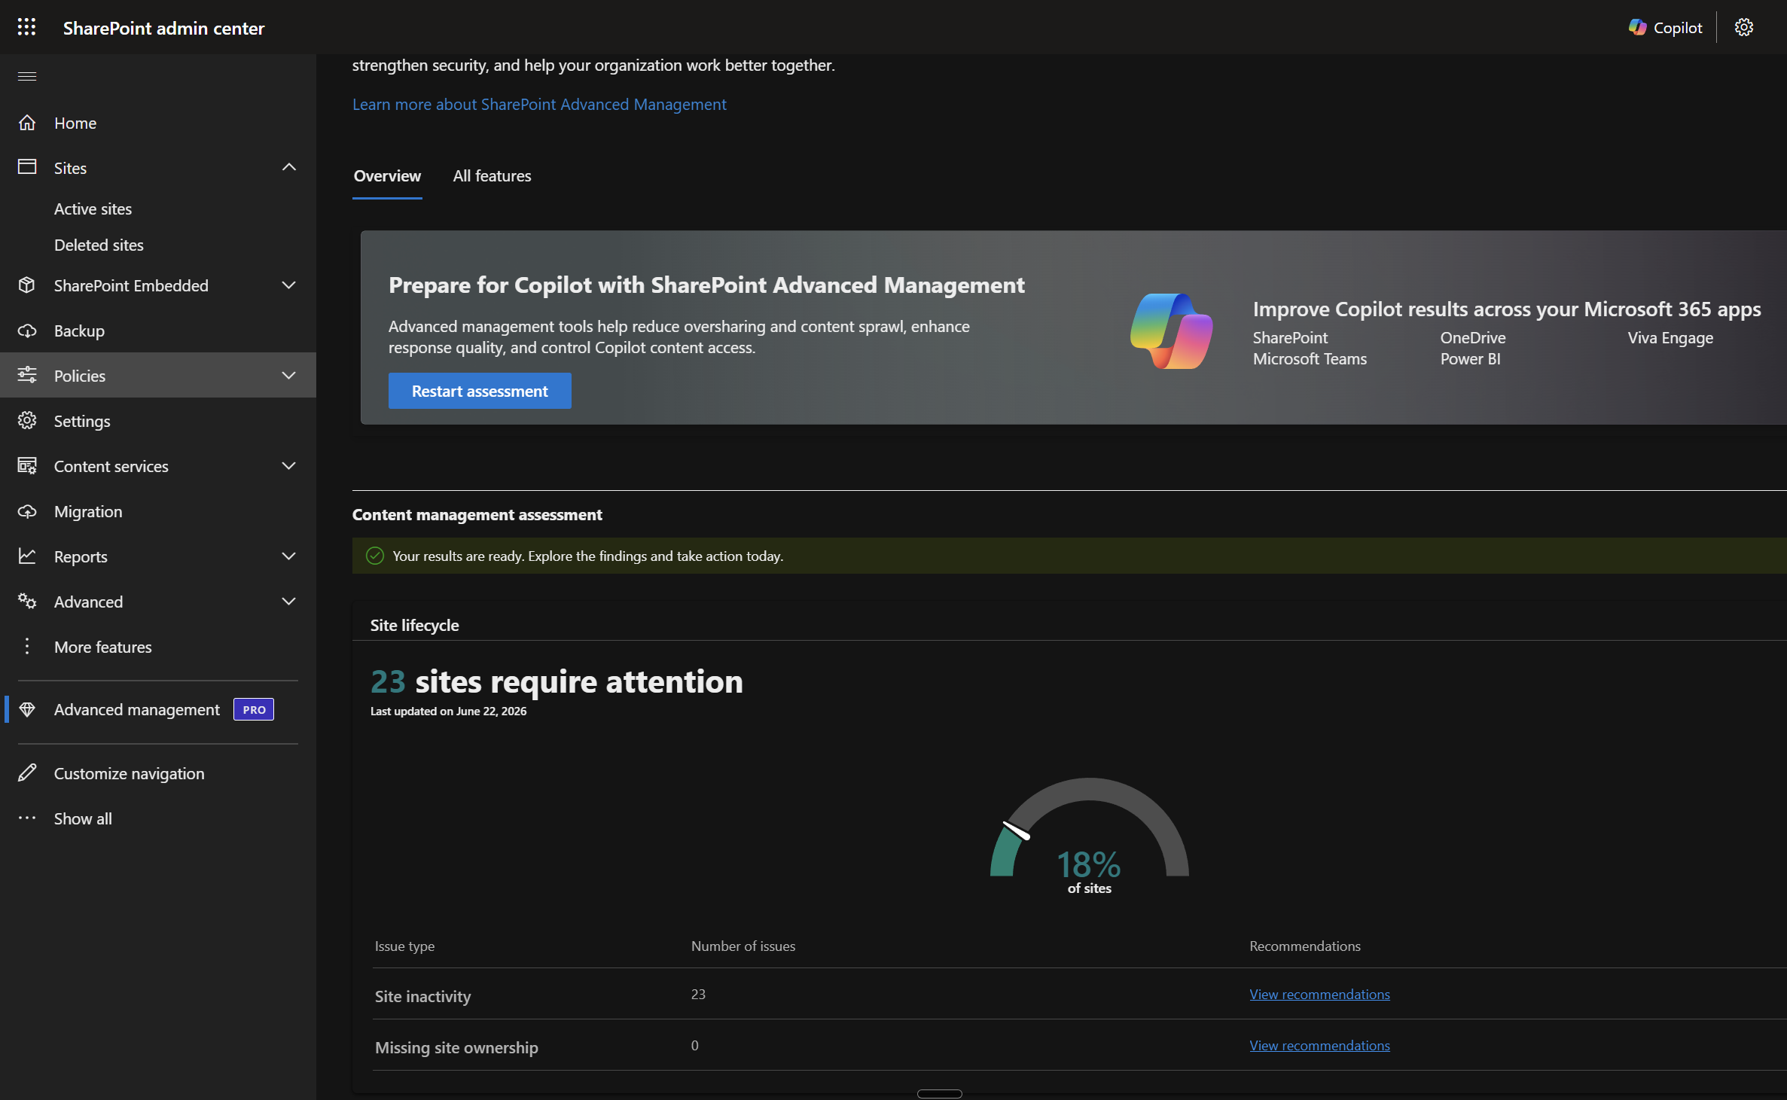
Task: Click the Site lifecycle card title
Action: click(414, 625)
